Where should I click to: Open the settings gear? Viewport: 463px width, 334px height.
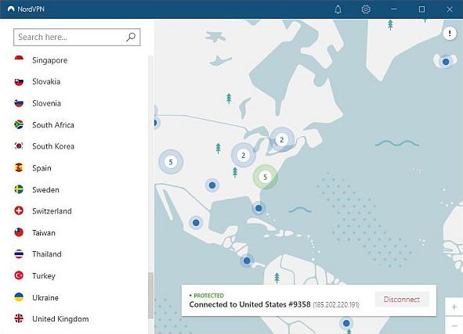pos(366,9)
